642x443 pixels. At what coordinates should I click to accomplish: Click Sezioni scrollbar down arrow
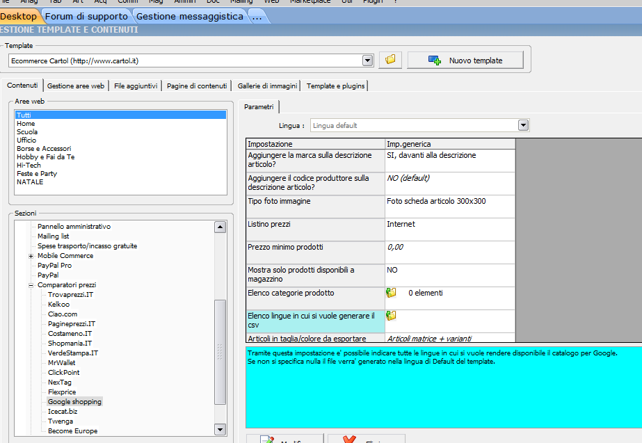coord(220,430)
